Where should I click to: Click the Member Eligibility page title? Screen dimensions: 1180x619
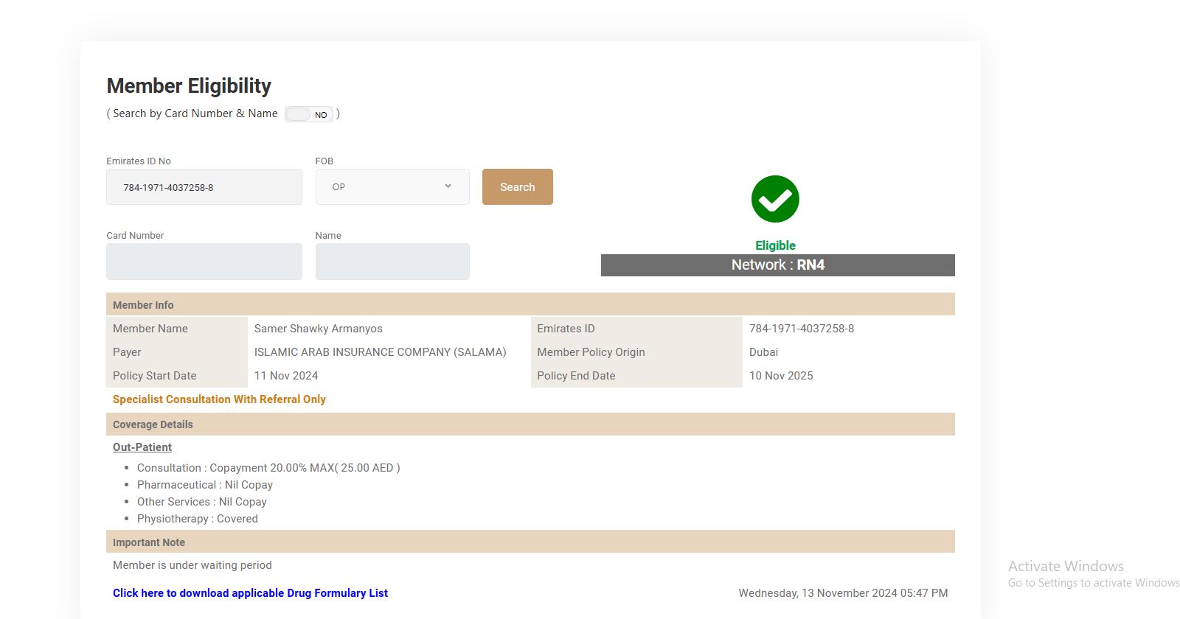189,85
